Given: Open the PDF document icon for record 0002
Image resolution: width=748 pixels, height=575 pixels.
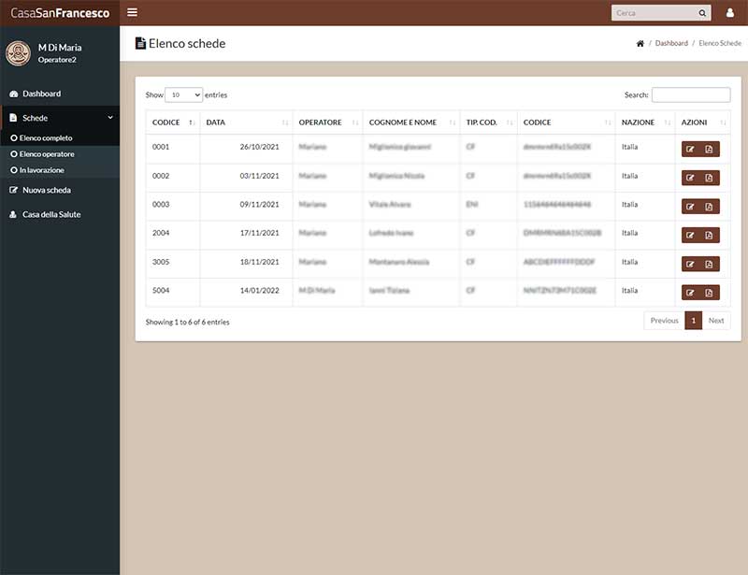Looking at the screenshot, I should [709, 178].
